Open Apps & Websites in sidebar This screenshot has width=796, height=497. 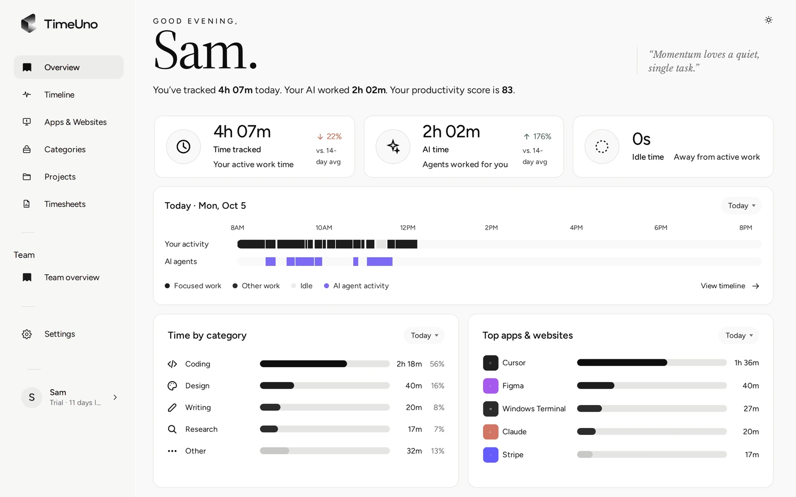pos(69,122)
